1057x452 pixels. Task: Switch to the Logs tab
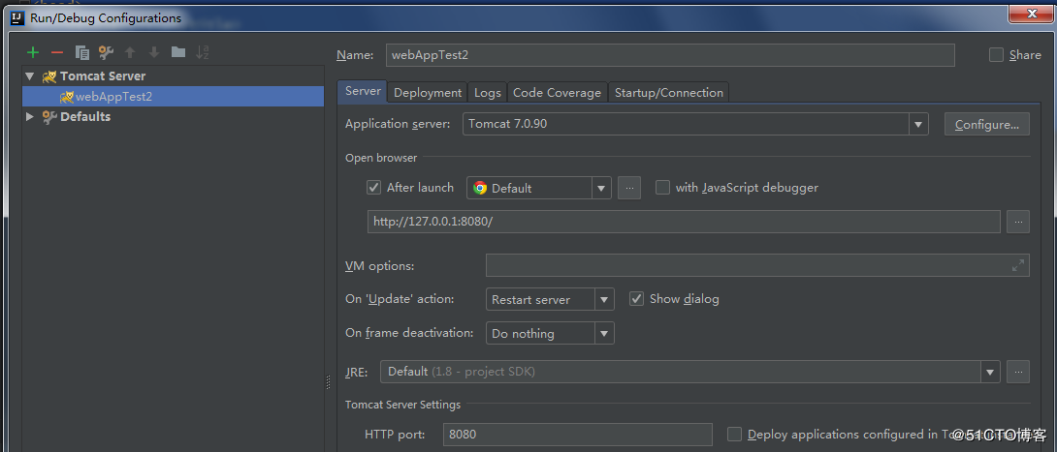pyautogui.click(x=488, y=93)
